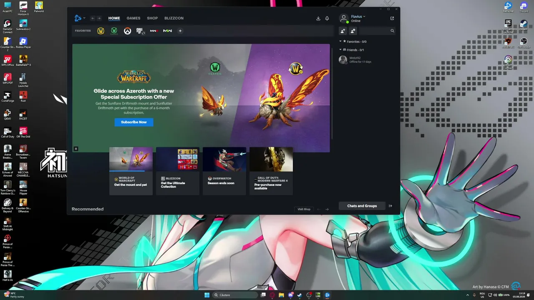The image size is (534, 300).
Task: Expand the Flavius profile status menu
Action: point(358,17)
